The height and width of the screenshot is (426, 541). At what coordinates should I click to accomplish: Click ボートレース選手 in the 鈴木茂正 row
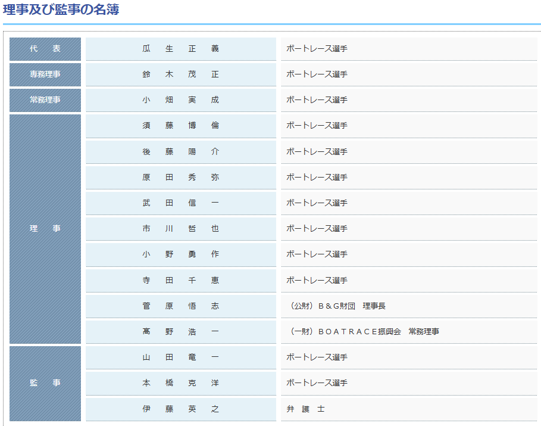317,74
